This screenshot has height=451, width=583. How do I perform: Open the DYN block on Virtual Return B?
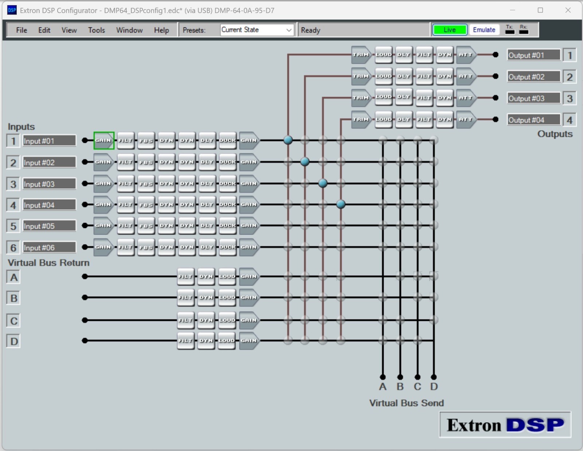tap(206, 298)
